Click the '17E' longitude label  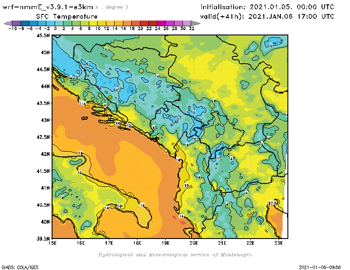coord(109,243)
